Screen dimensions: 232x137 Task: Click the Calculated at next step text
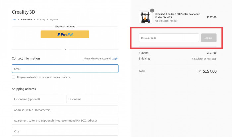pos(204,59)
